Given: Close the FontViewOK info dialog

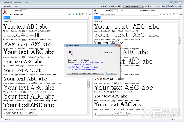Looking at the screenshot, I should [117, 46].
